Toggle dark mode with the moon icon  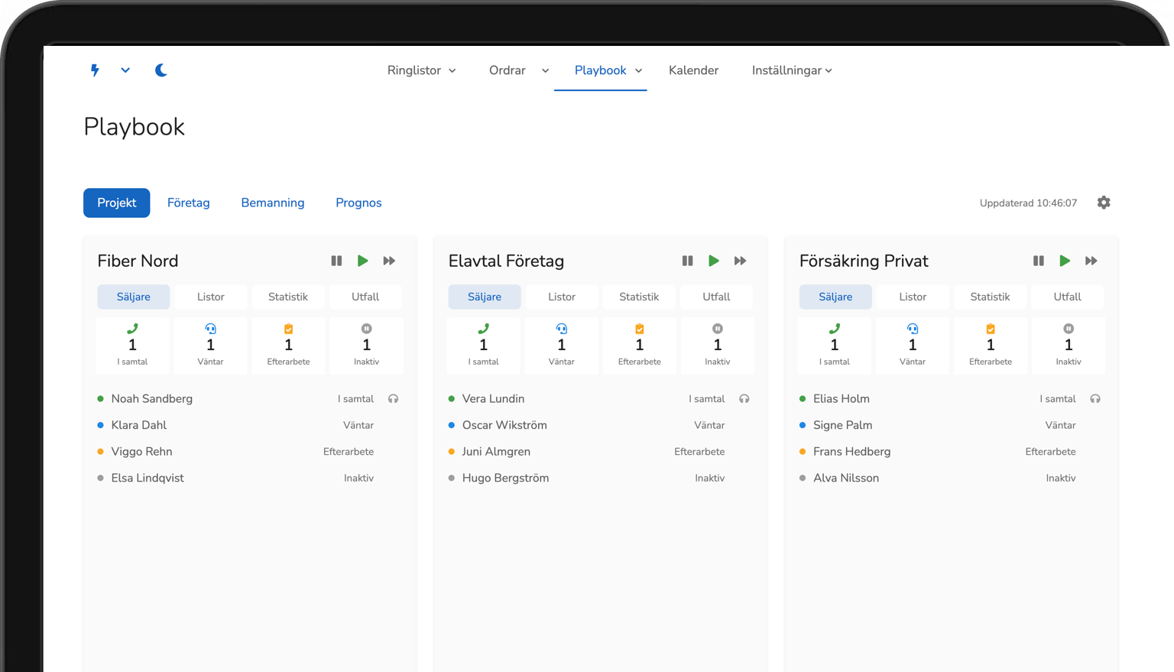click(161, 70)
